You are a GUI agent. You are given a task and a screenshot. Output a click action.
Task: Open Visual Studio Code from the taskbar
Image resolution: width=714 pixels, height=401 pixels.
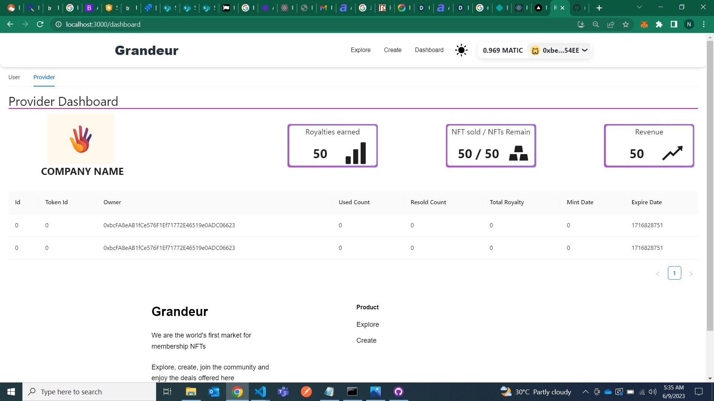pyautogui.click(x=260, y=392)
